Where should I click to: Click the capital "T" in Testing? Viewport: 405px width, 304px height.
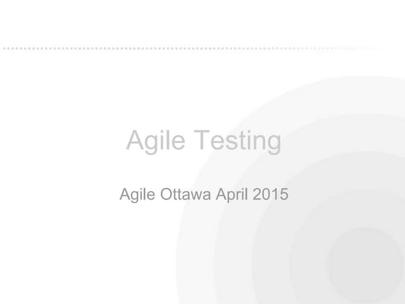click(201, 140)
